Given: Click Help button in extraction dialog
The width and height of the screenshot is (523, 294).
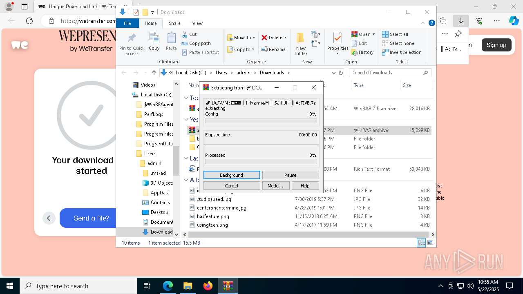Looking at the screenshot, I should click(x=305, y=185).
